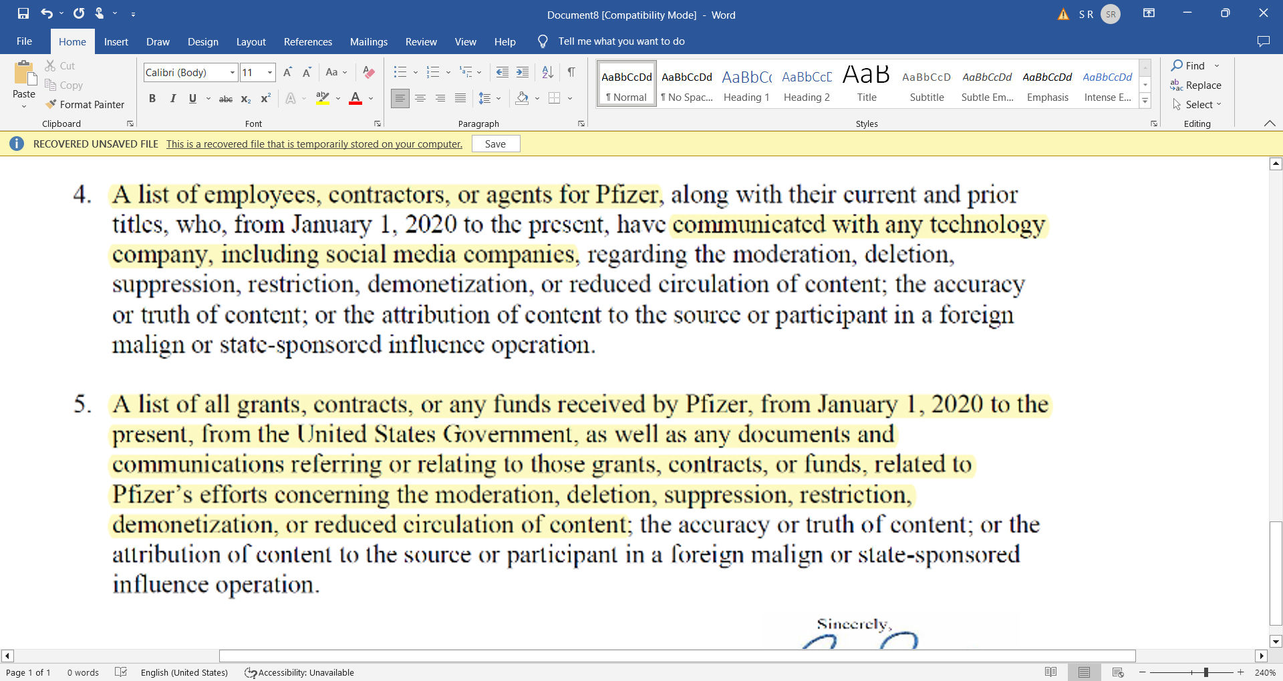Switch to the References tab

click(307, 41)
